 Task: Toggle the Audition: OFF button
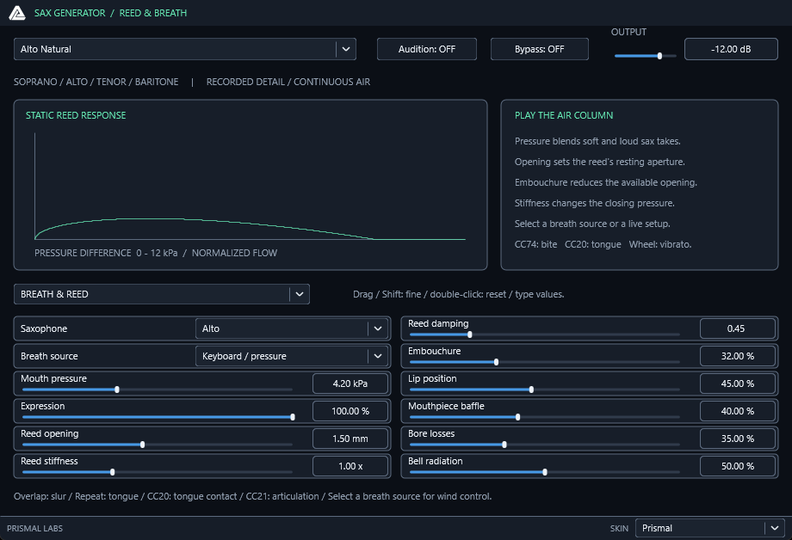tap(427, 49)
